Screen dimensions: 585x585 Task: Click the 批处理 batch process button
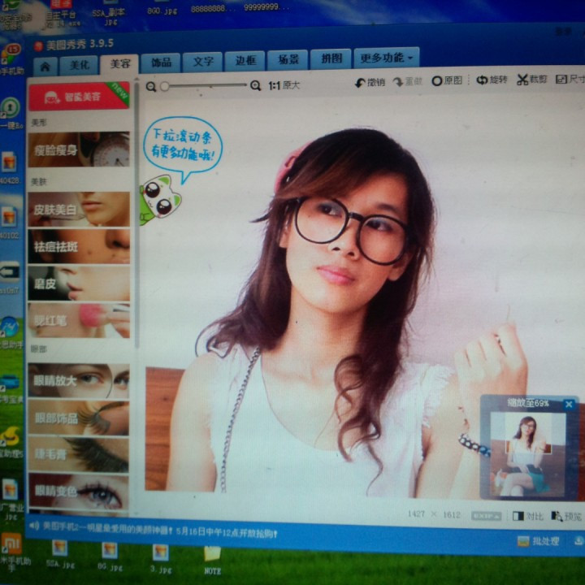tap(538, 541)
